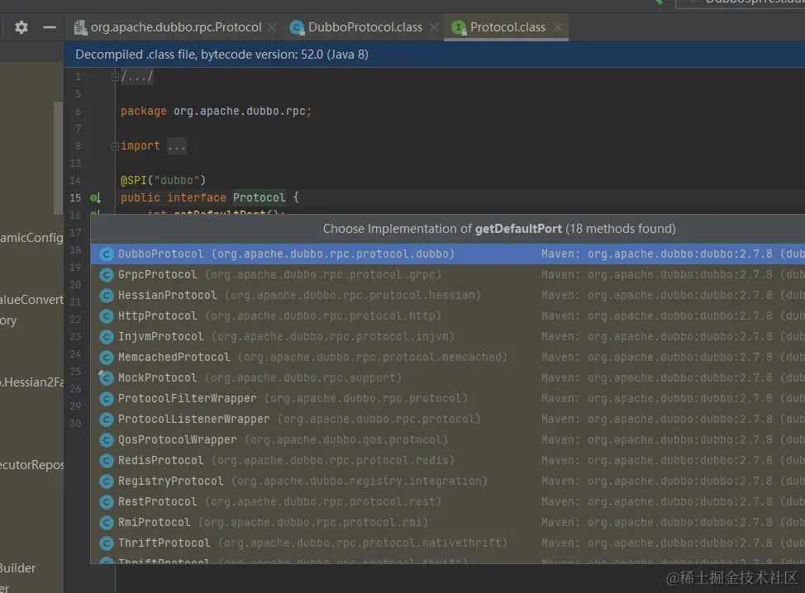This screenshot has width=805, height=593.
Task: Close the DubboProtocol.class tab
Action: tap(434, 27)
